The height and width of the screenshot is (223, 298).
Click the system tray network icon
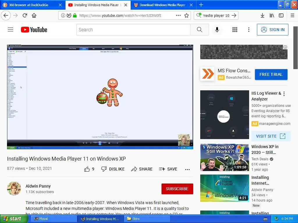point(276,219)
